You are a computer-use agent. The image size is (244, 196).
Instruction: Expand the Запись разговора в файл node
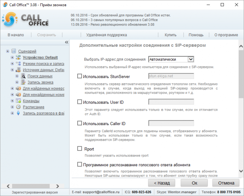tap(12, 113)
